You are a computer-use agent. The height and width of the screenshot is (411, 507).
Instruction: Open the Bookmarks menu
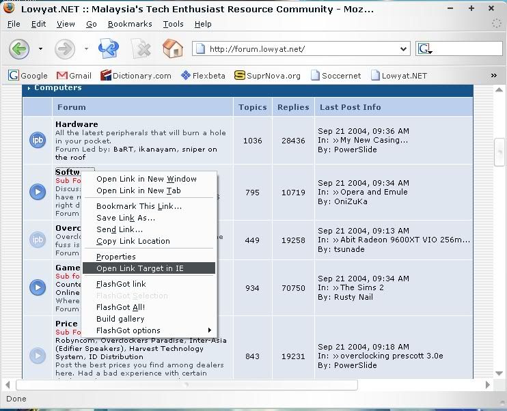coord(130,24)
